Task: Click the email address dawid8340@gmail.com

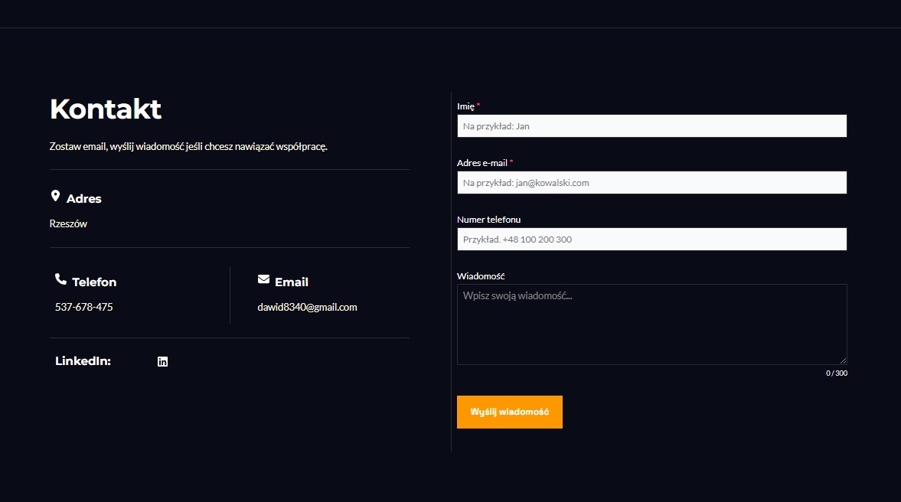Action: 307,308
